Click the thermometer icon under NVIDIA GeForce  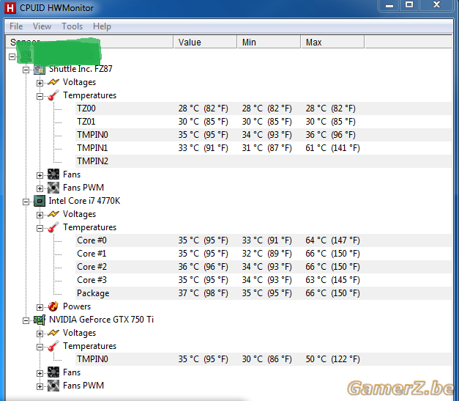(53, 346)
